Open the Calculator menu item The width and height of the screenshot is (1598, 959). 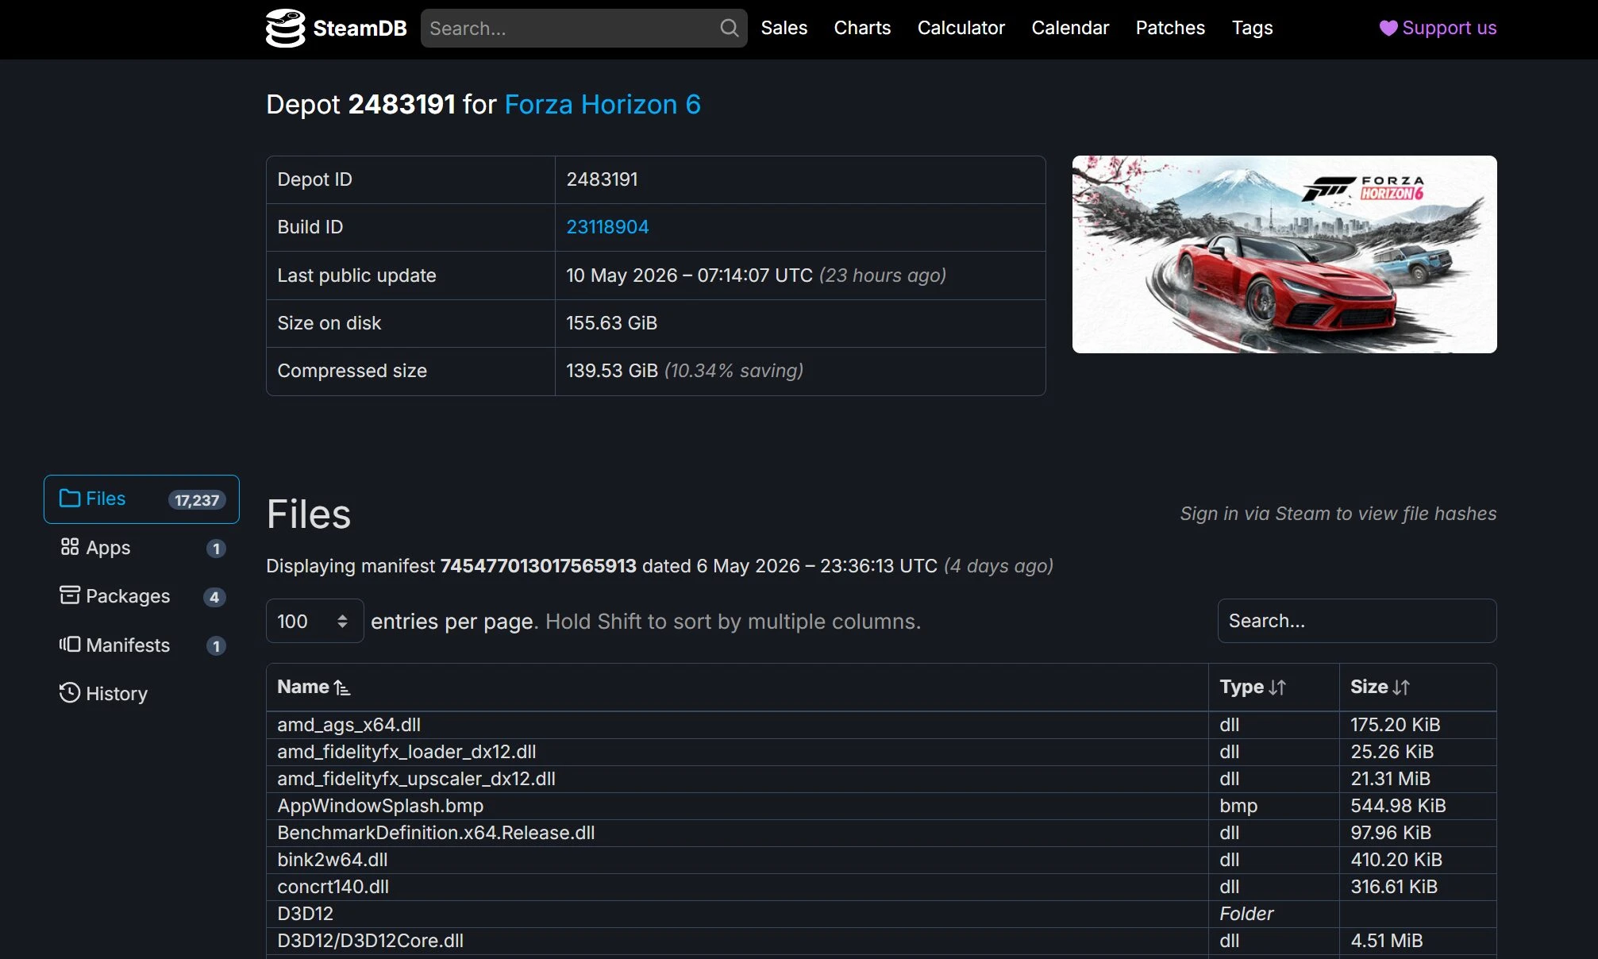(961, 29)
